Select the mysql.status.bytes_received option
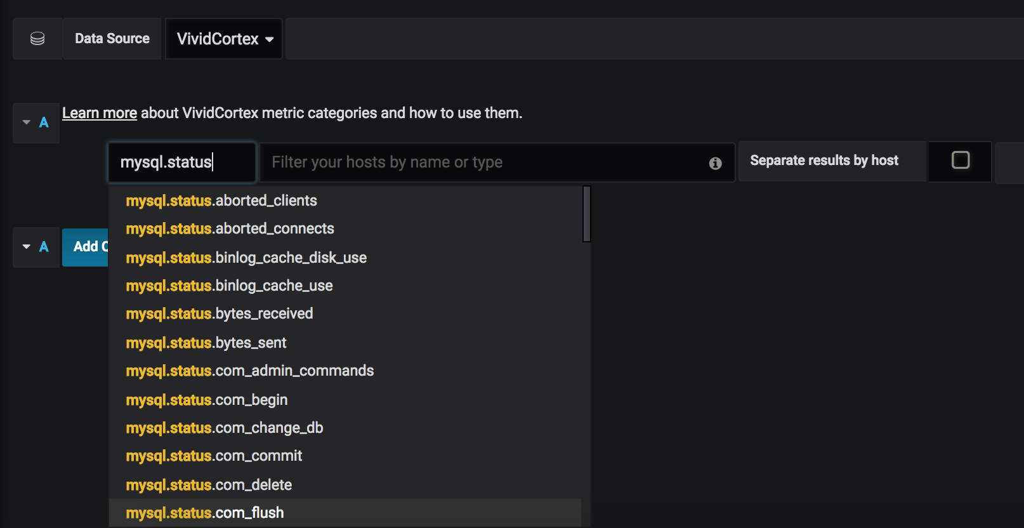The height and width of the screenshot is (528, 1024). click(220, 313)
